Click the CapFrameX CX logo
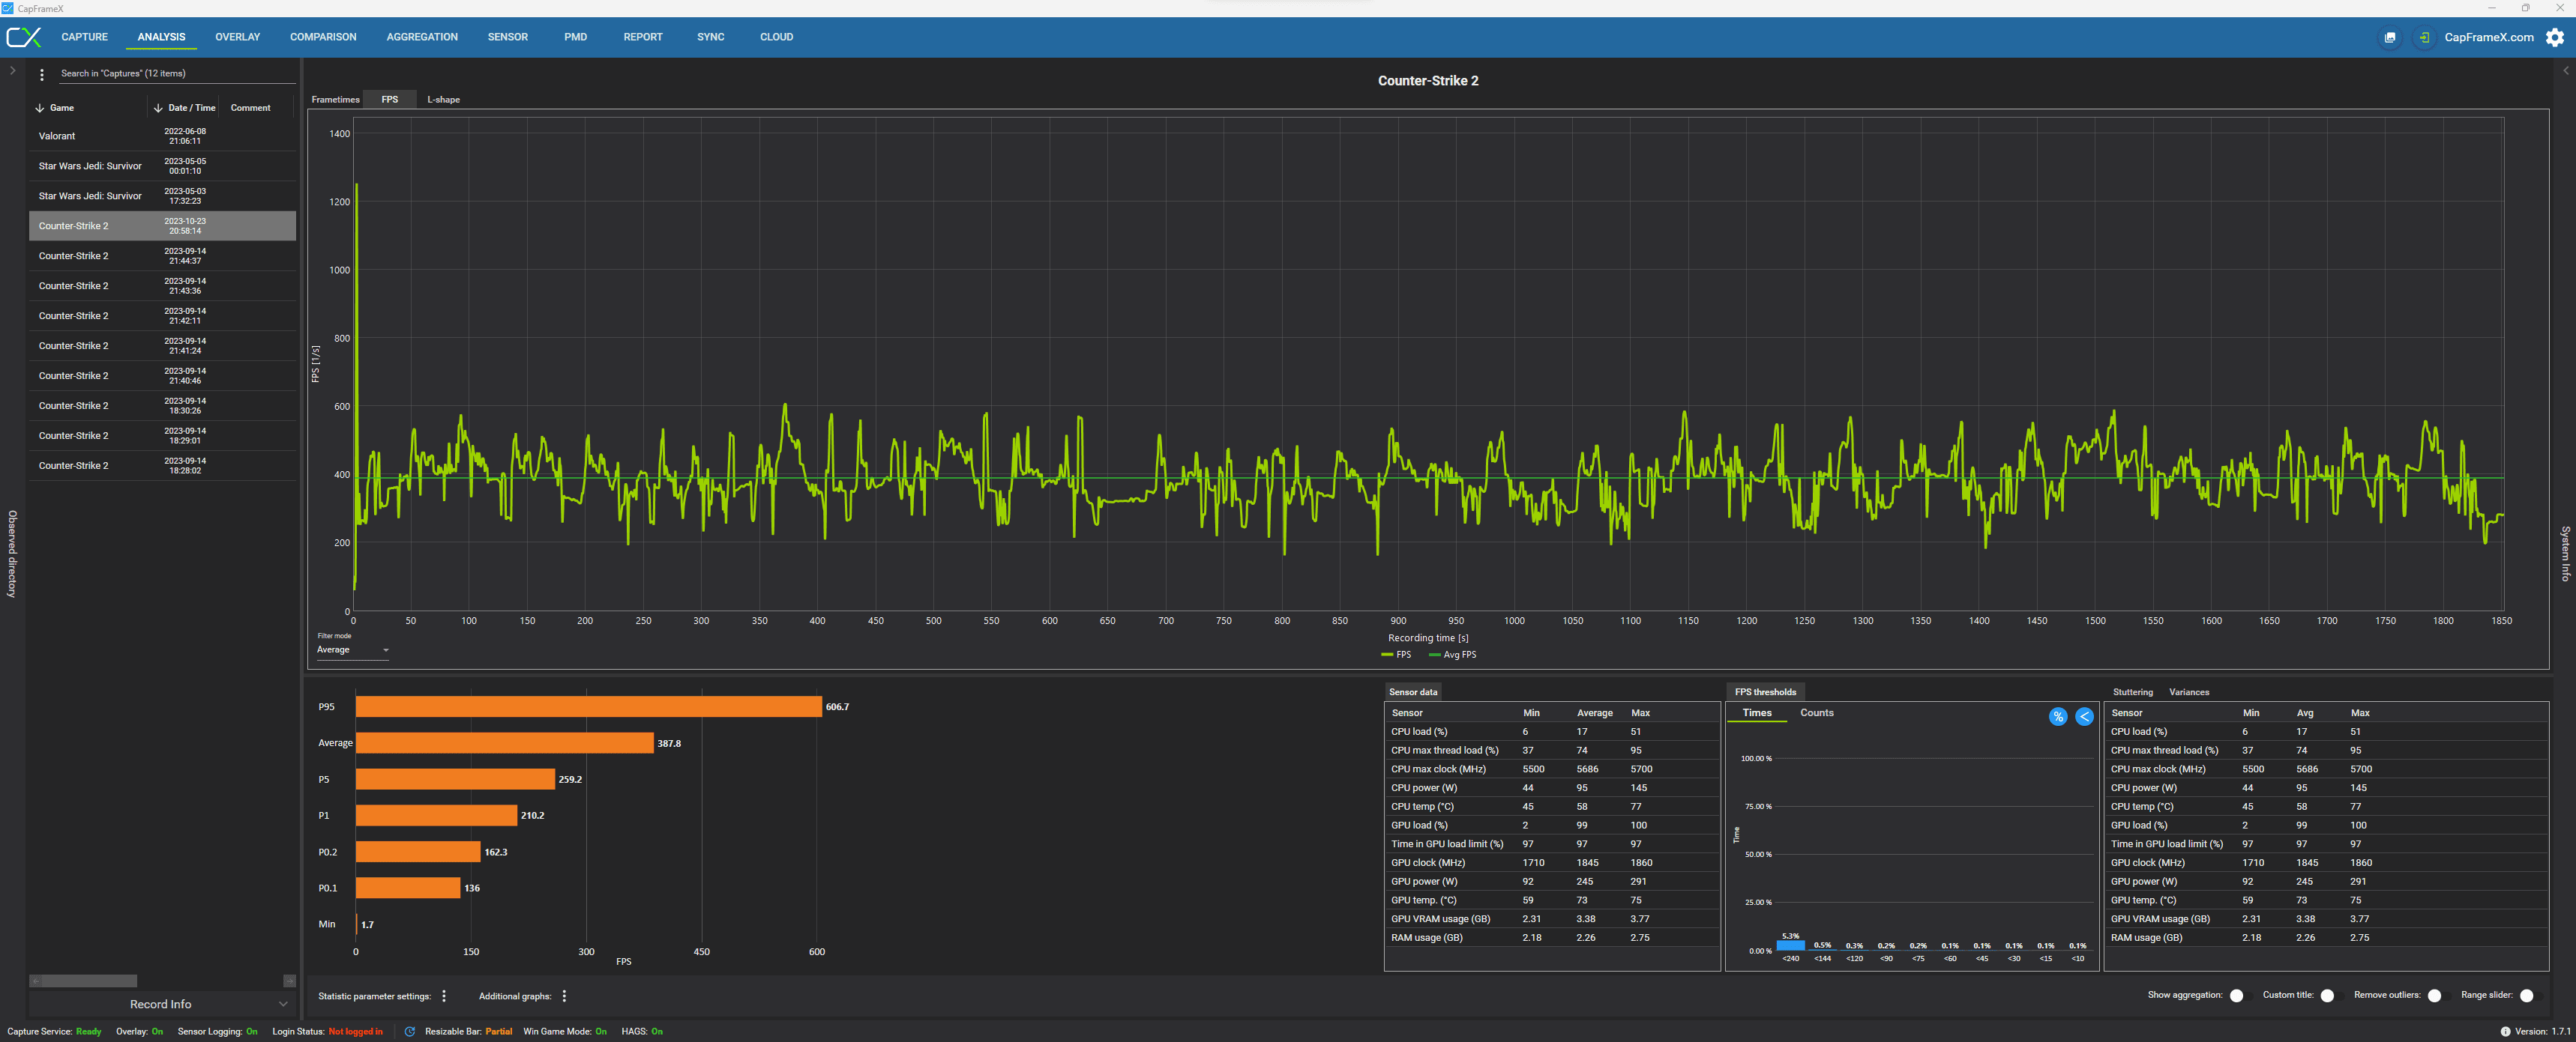The width and height of the screenshot is (2576, 1042). pyautogui.click(x=24, y=37)
